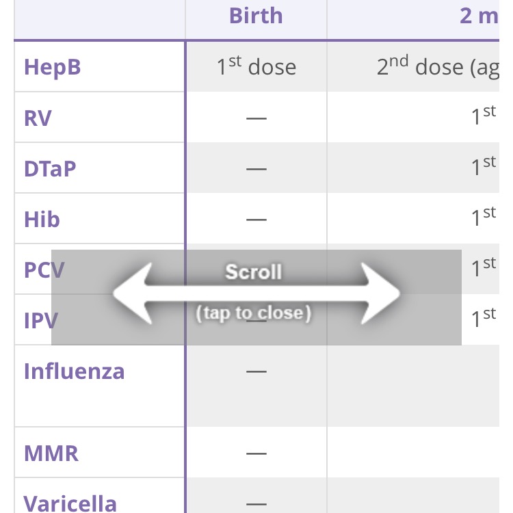Open the Hib vaccine row header
This screenshot has width=513, height=513.
click(42, 219)
